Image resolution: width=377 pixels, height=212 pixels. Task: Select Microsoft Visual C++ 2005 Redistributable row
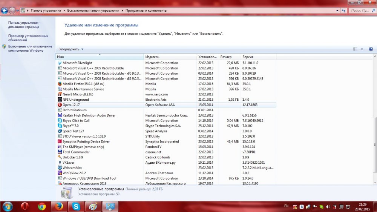[x=166, y=68]
